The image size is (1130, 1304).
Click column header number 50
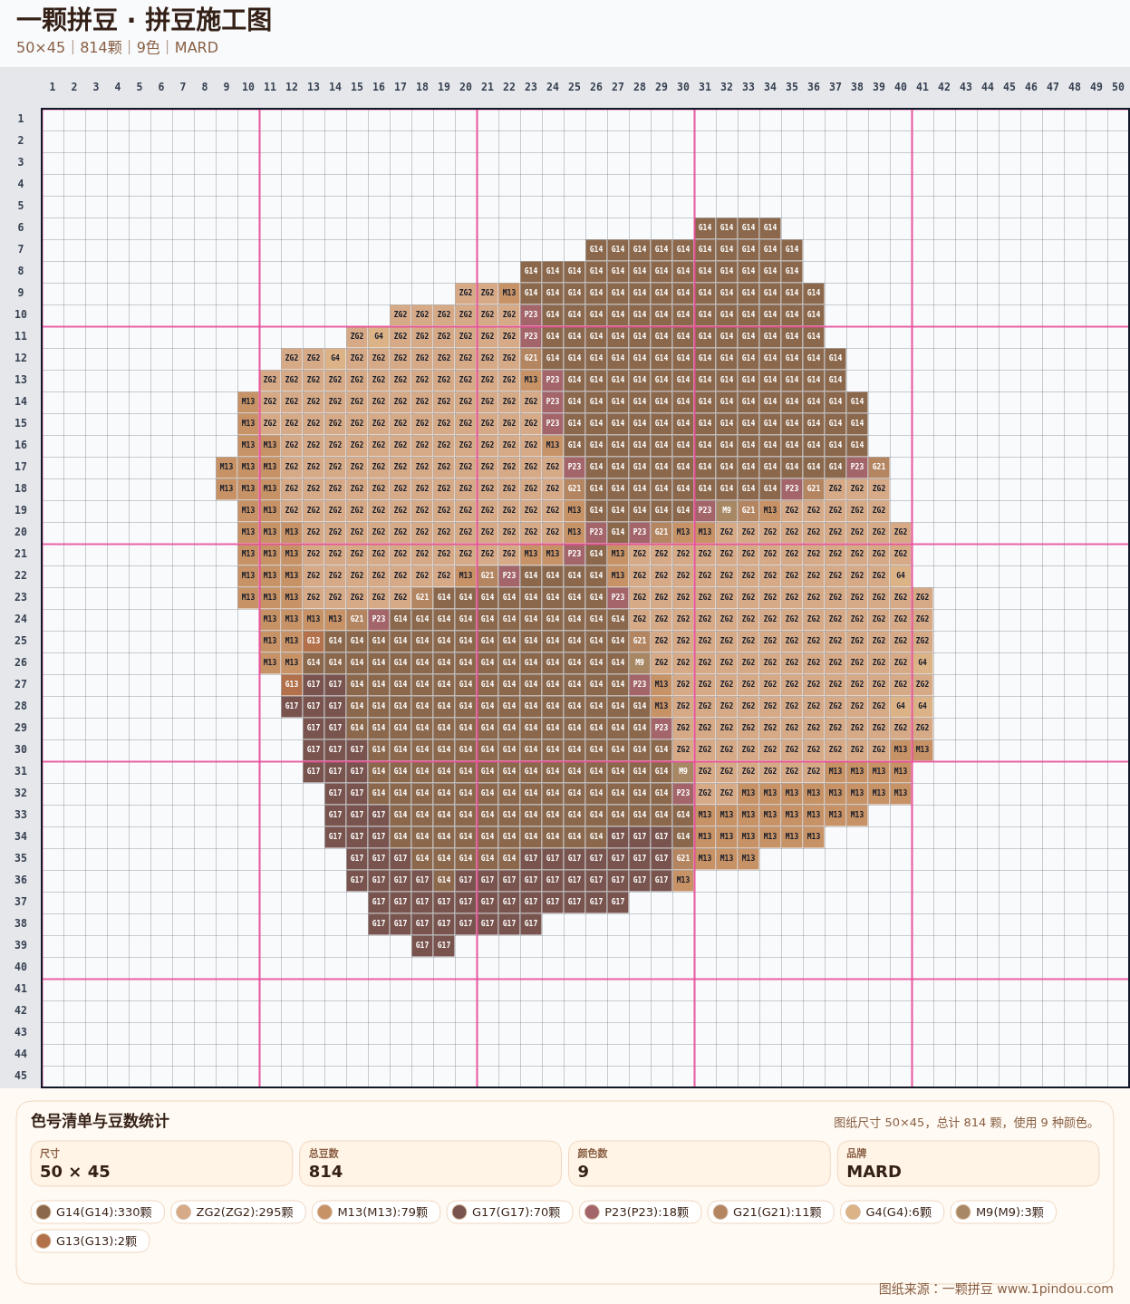1118,87
